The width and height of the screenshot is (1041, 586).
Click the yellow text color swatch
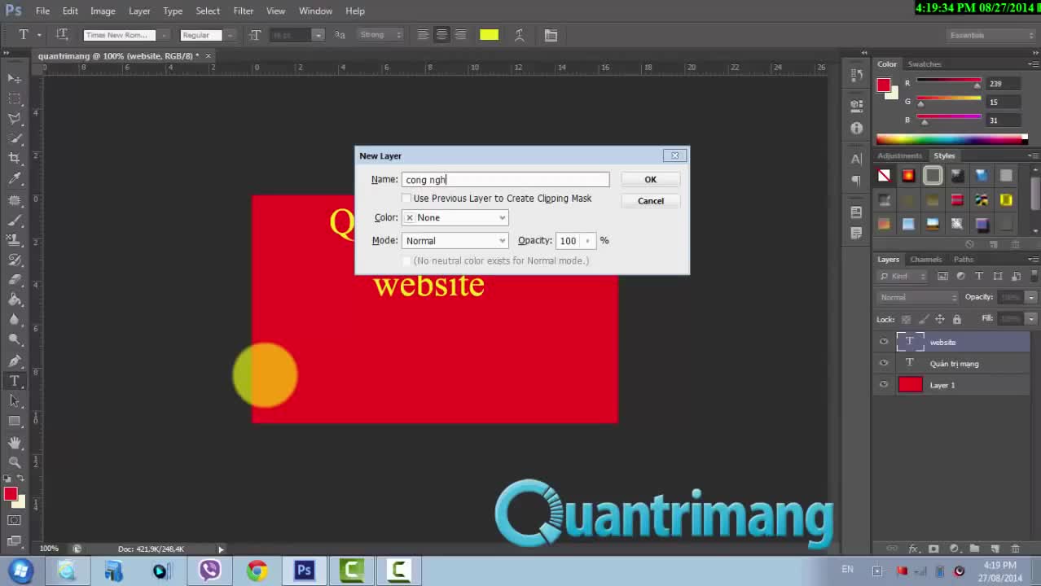489,35
